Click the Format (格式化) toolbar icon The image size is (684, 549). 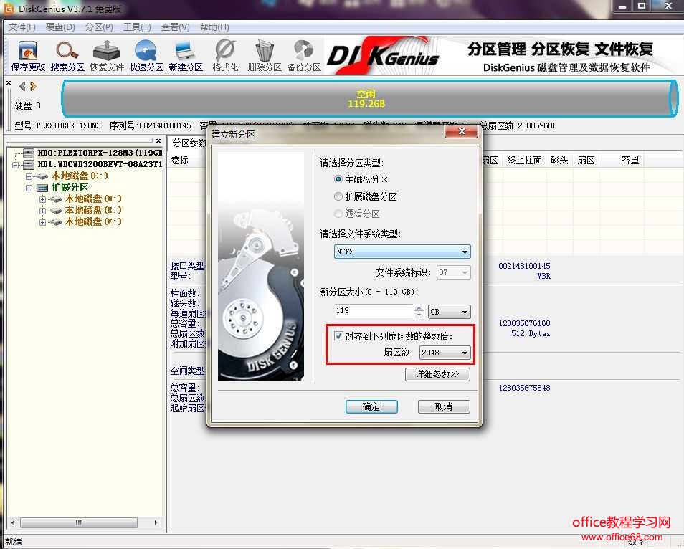(x=225, y=55)
